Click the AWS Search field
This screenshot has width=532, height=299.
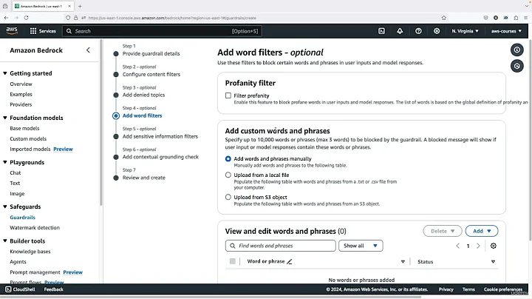click(x=162, y=31)
